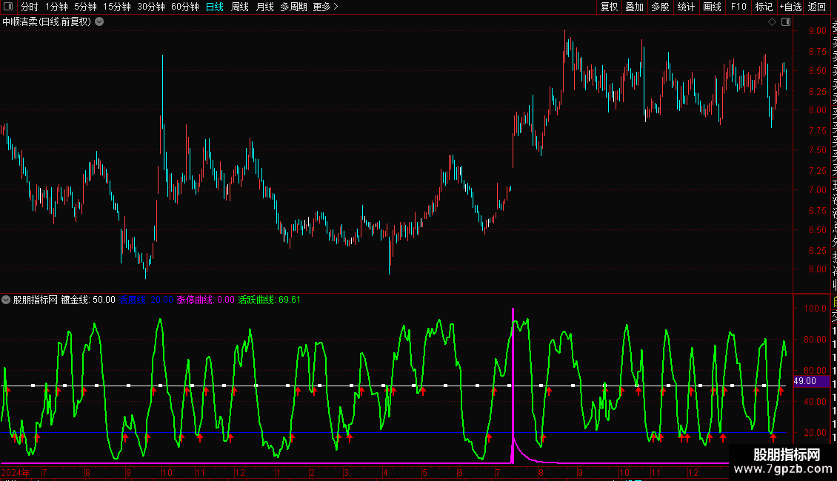
Task: Toggle the 复权 price adjustment option
Action: pyautogui.click(x=609, y=7)
